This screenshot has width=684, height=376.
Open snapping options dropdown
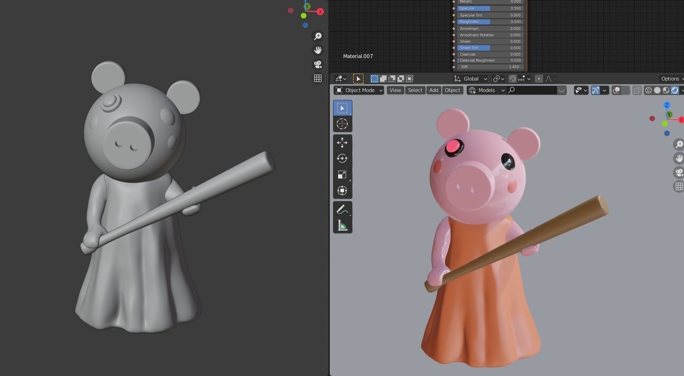[524, 79]
